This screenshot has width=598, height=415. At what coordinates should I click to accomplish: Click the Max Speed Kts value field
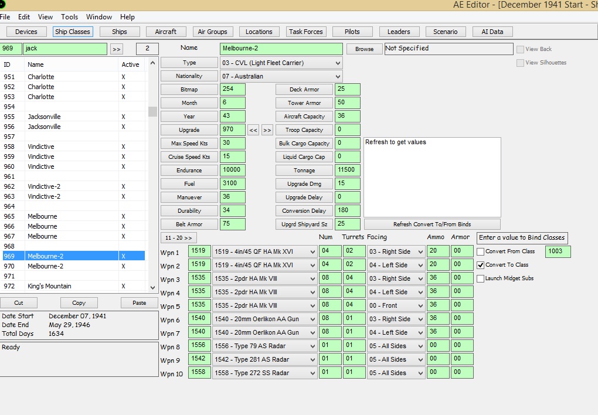(233, 143)
